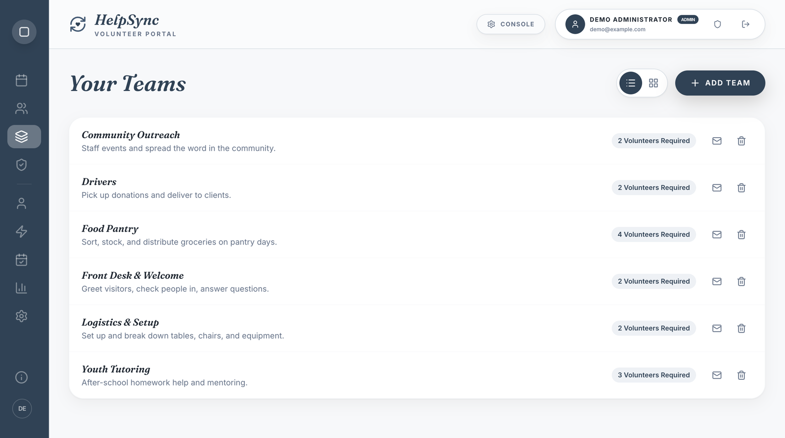Viewport: 785px width, 438px height.
Task: Switch to grid view
Action: tap(654, 83)
